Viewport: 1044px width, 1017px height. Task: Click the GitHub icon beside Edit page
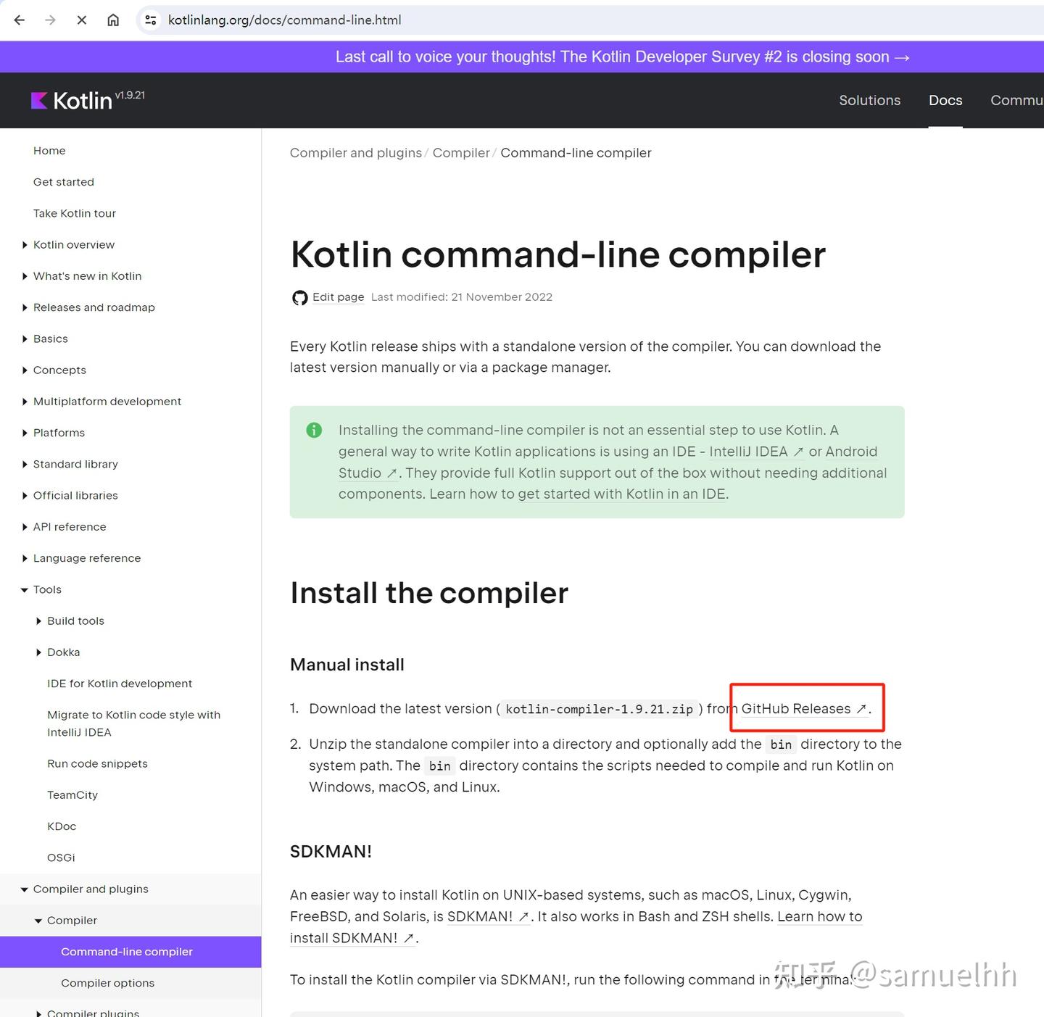coord(299,297)
